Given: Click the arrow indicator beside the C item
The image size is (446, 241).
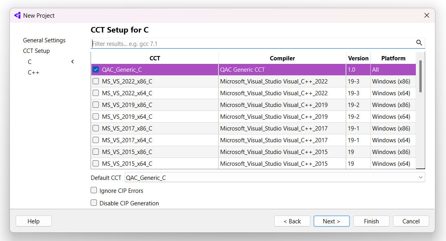Looking at the screenshot, I should 73,62.
